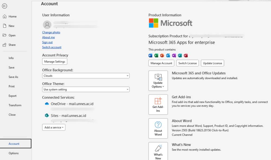
Task: Click the Manage Account button
Action: pyautogui.click(x=161, y=63)
